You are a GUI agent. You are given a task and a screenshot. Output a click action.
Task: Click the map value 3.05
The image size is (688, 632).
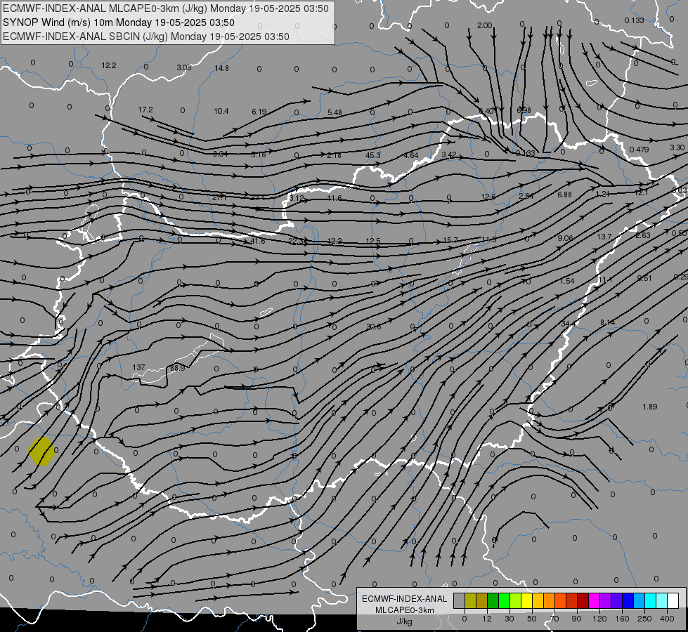point(184,67)
